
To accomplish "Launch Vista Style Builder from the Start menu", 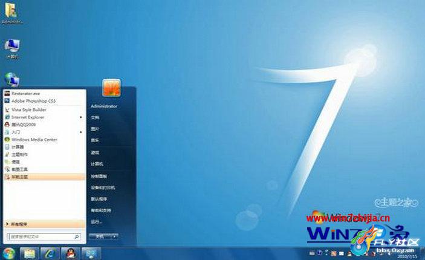I will tap(45, 110).
